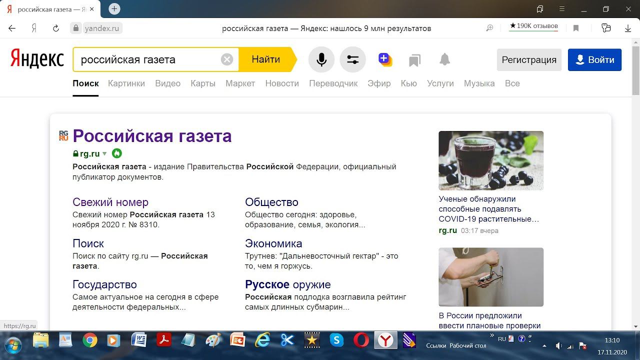Click the Windows Start button

click(x=13, y=345)
